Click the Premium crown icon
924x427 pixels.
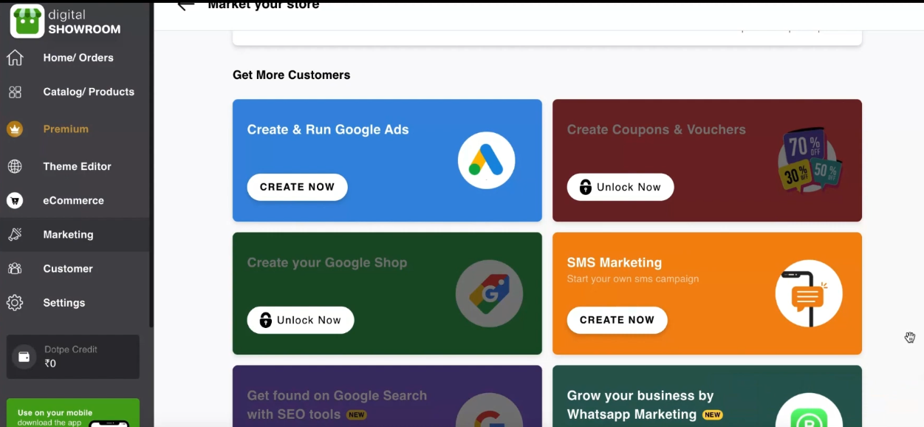click(15, 129)
